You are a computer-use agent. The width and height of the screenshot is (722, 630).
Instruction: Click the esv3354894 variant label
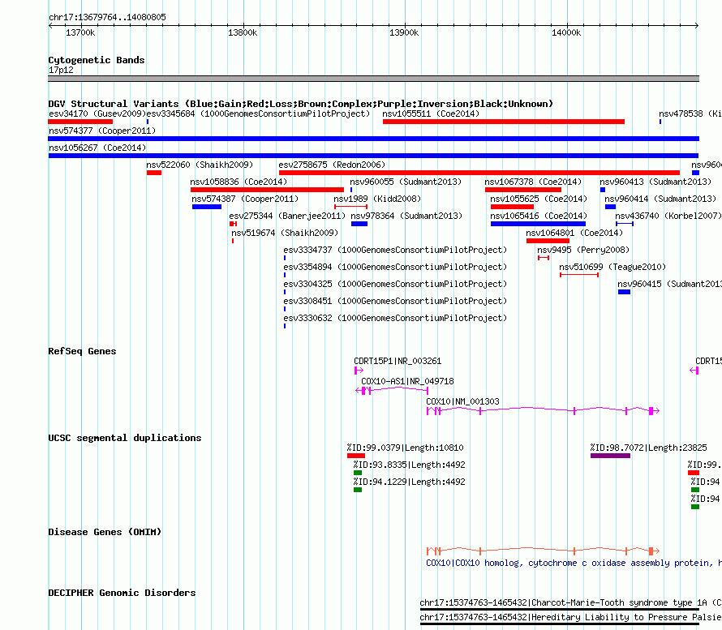395,267
